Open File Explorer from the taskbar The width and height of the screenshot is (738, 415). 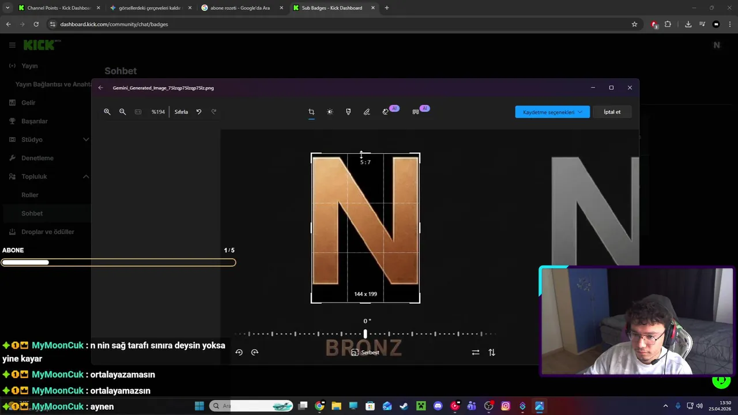click(x=336, y=406)
